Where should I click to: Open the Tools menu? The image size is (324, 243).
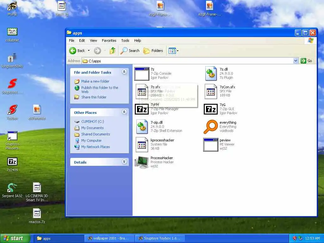(125, 40)
